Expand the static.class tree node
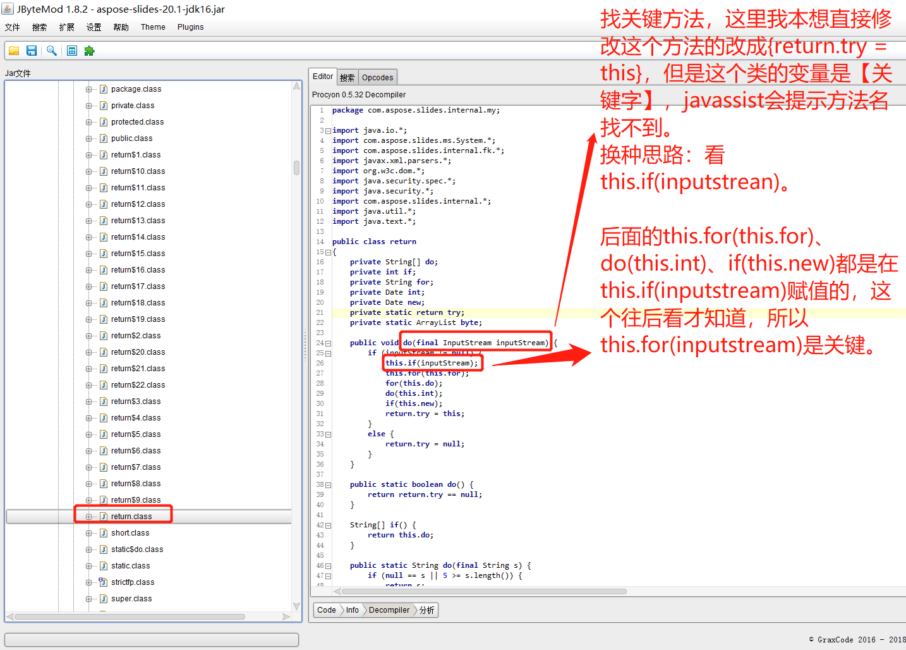906x650 pixels. click(89, 566)
